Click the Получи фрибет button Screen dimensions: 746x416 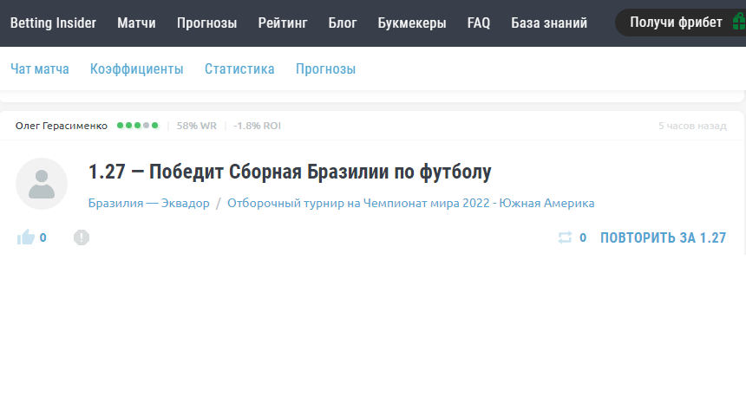point(680,23)
